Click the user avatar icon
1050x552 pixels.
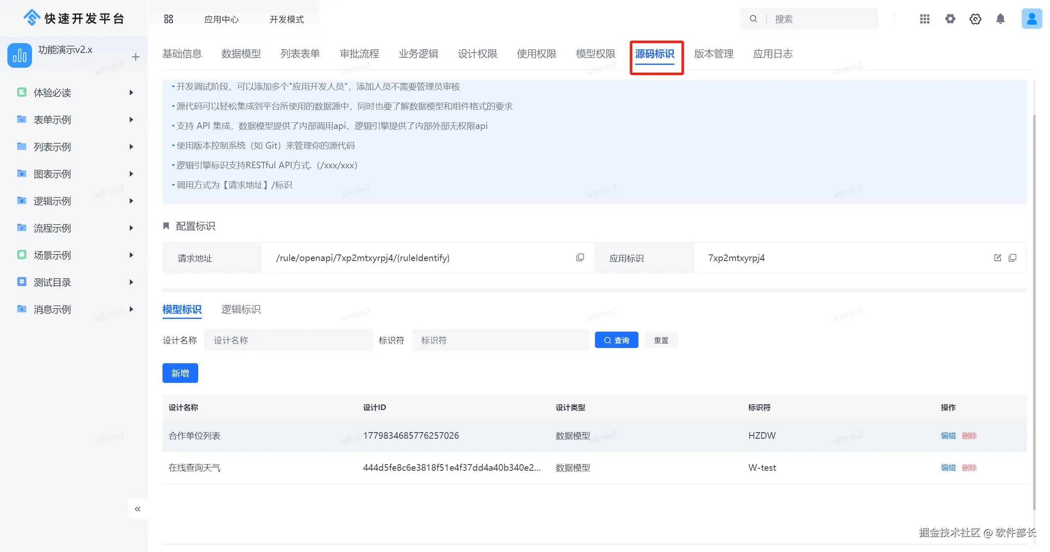1032,19
